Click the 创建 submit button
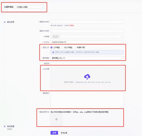This screenshot has height=136, width=142. pos(54,133)
